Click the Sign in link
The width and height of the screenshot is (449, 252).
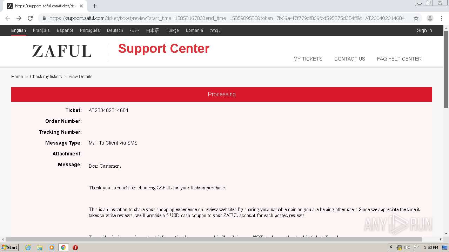tap(424, 30)
